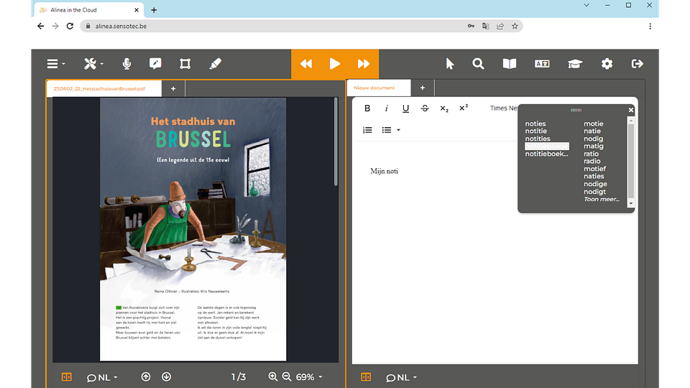
Task: Open the settings gear
Action: click(x=607, y=64)
